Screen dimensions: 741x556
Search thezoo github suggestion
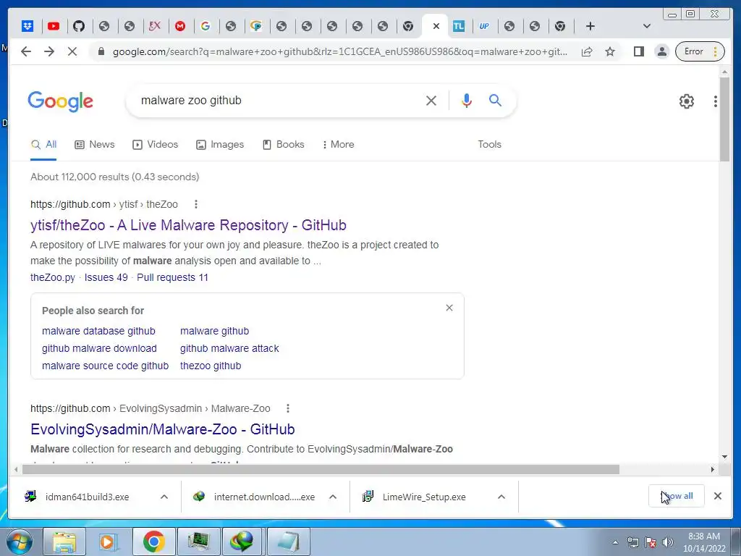pos(211,366)
